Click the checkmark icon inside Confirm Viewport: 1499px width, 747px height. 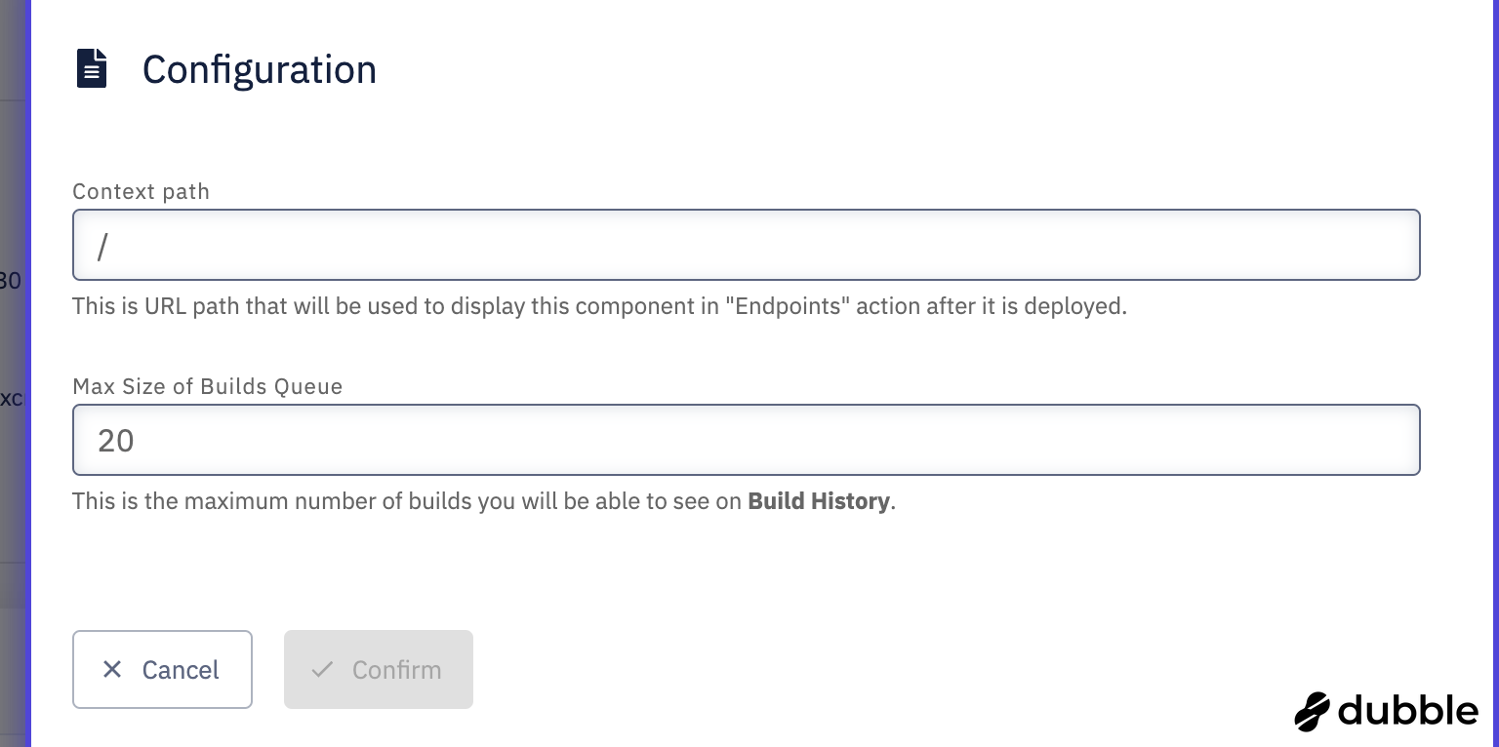[322, 669]
